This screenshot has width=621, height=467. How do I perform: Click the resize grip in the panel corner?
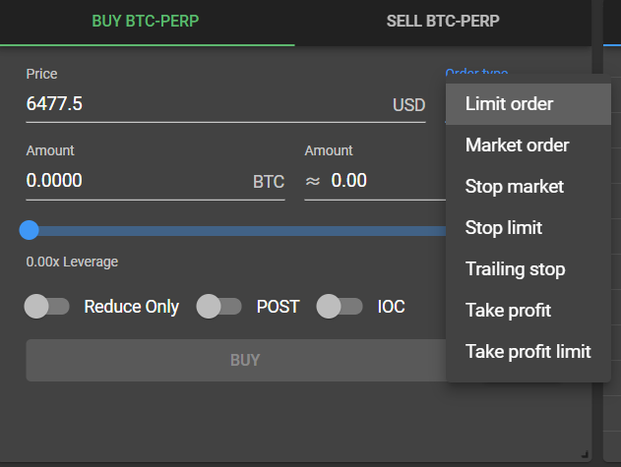[585, 453]
